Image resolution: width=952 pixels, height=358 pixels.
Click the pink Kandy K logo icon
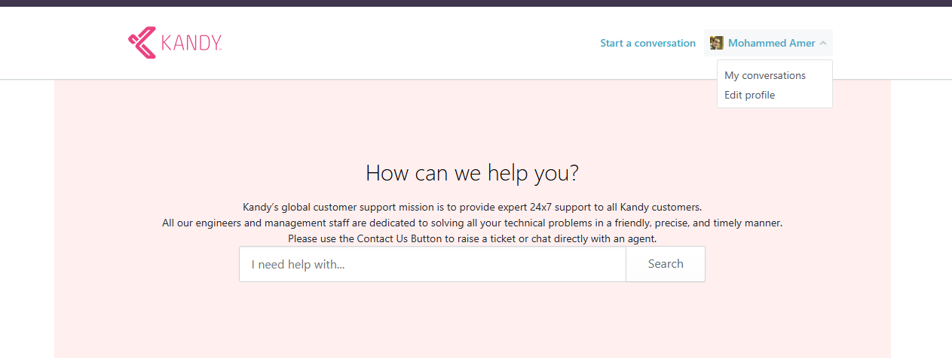pos(142,43)
